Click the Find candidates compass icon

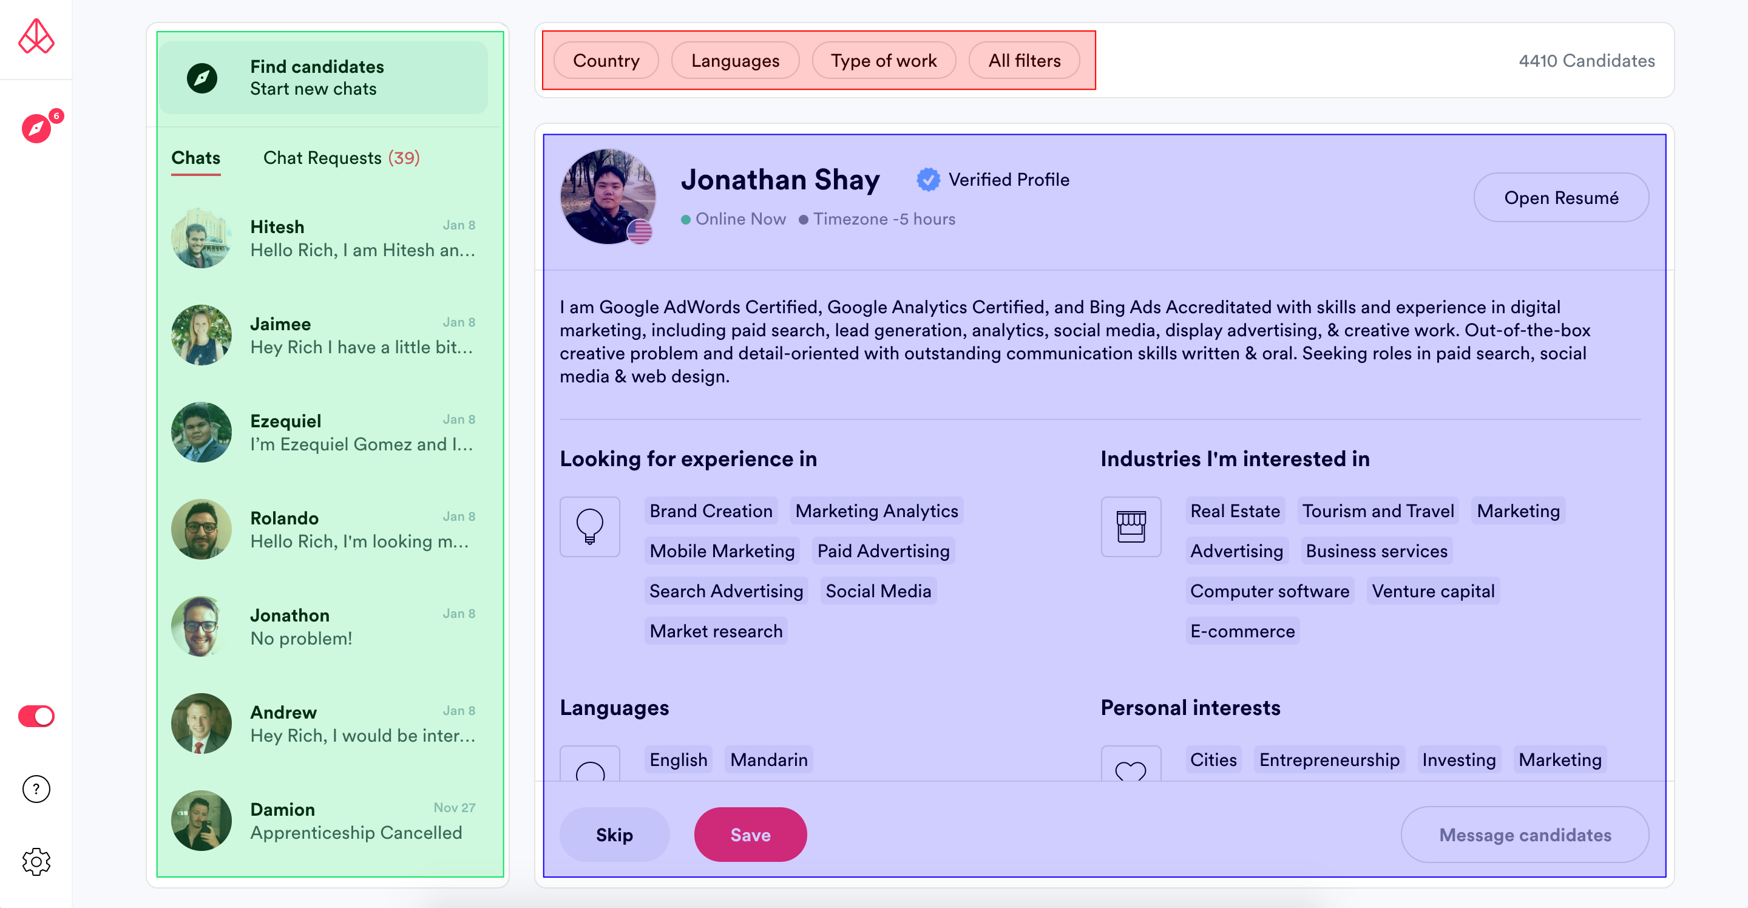(x=202, y=78)
